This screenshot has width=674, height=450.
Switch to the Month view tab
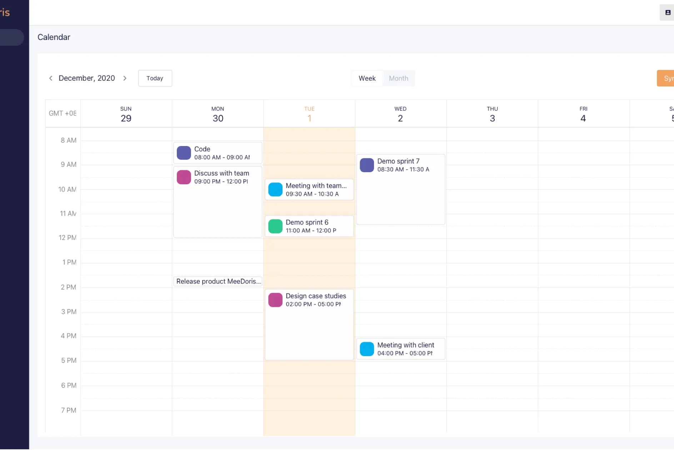tap(398, 78)
